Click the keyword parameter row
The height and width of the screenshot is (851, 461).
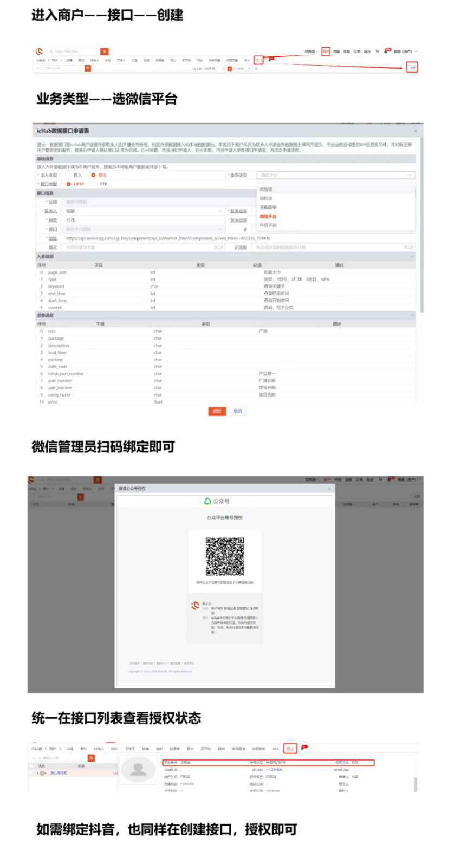(225, 286)
